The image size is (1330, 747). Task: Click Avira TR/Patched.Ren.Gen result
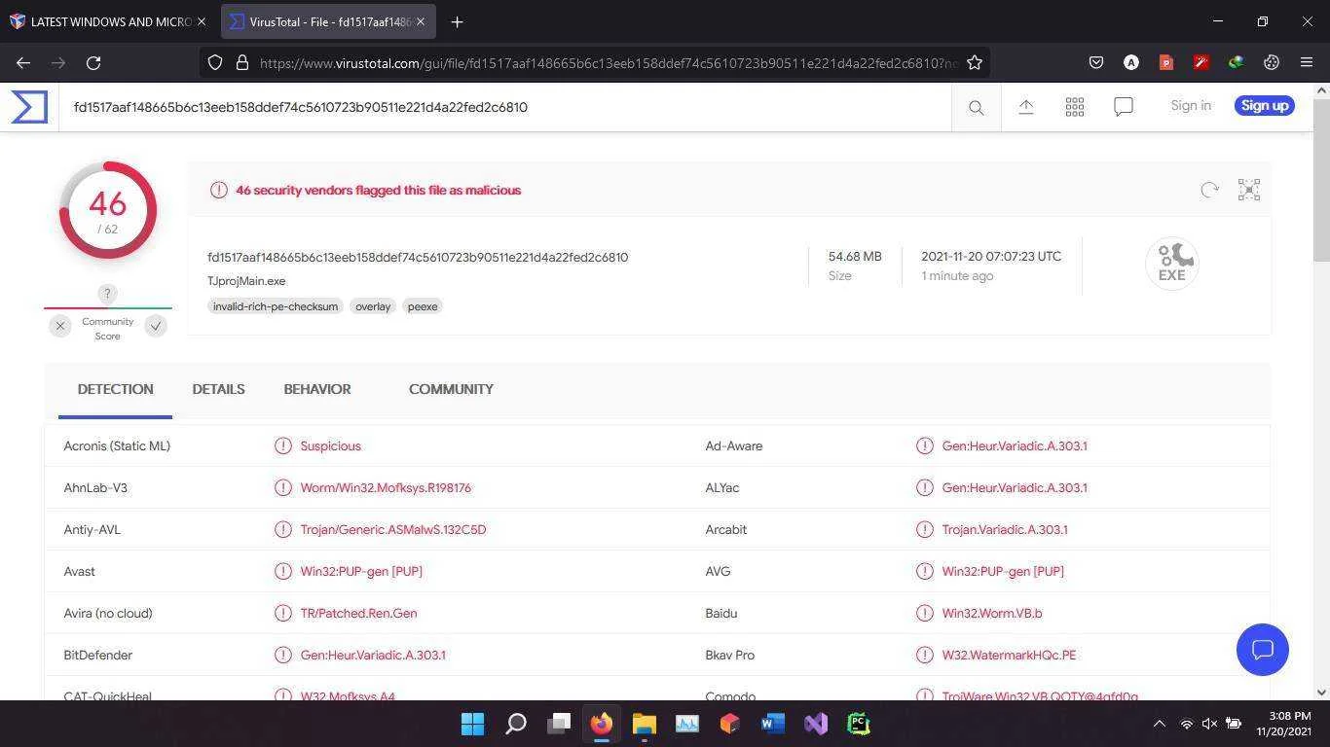pyautogui.click(x=358, y=613)
